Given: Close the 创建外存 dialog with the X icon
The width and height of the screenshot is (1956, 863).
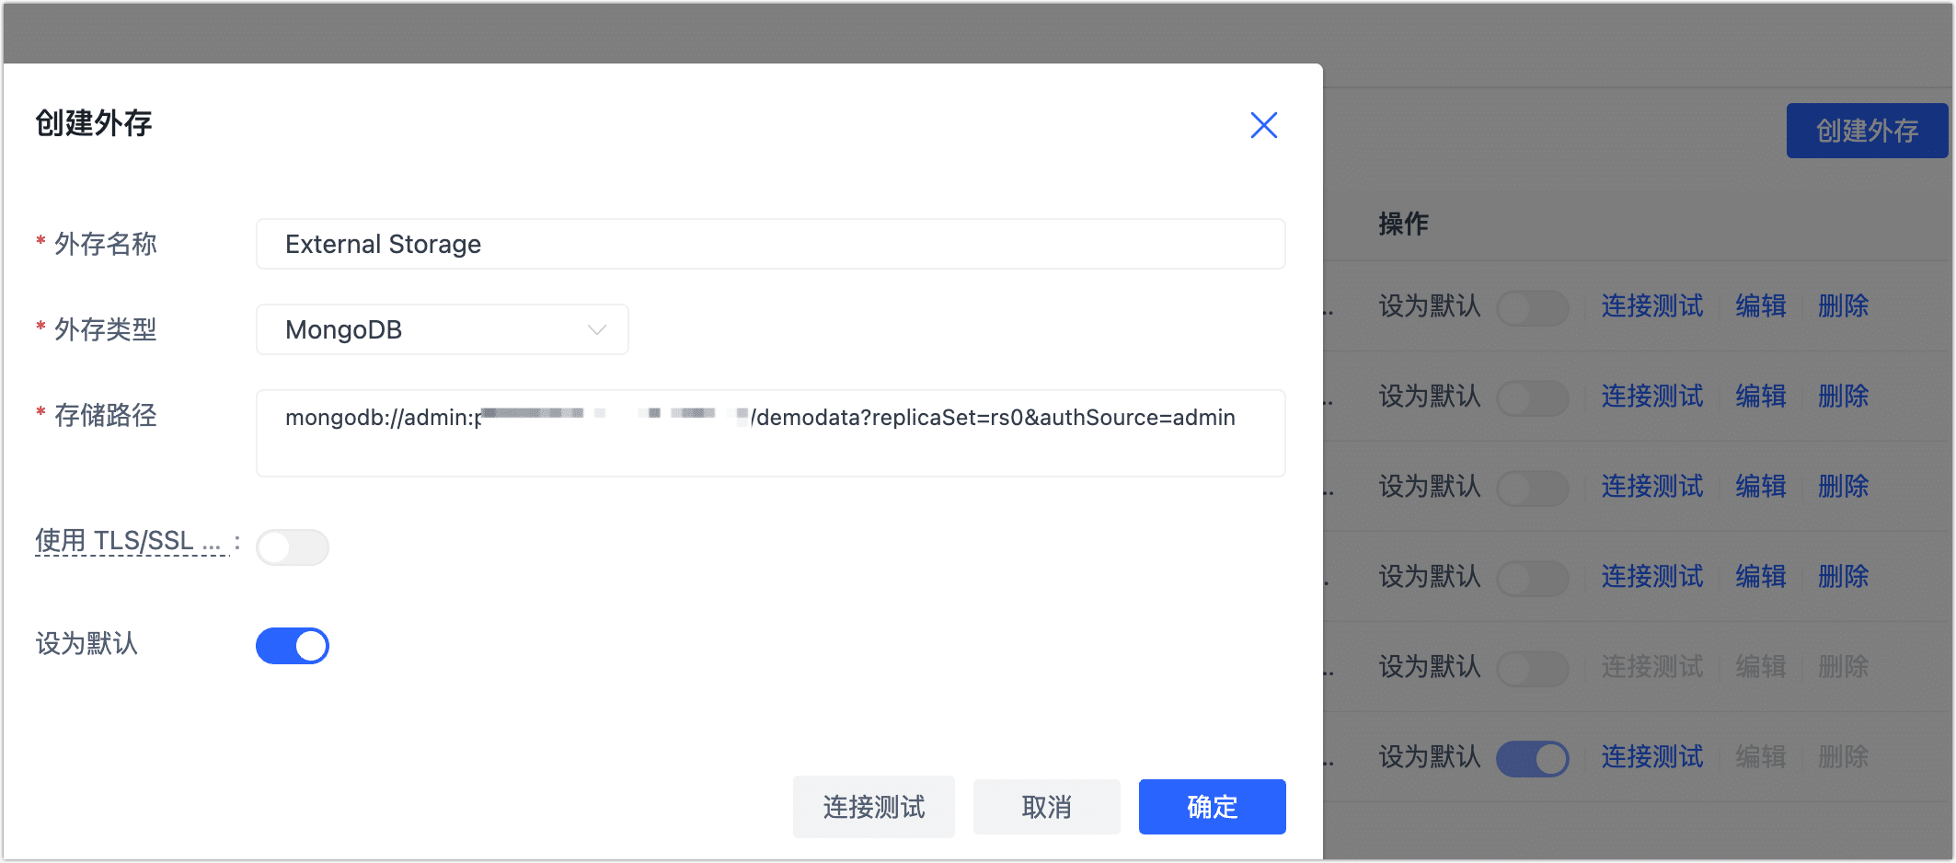Looking at the screenshot, I should 1264,126.
